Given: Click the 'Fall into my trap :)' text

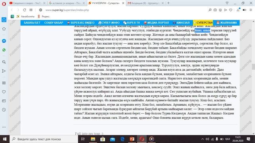Looking at the screenshot, I should click(x=89, y=133).
